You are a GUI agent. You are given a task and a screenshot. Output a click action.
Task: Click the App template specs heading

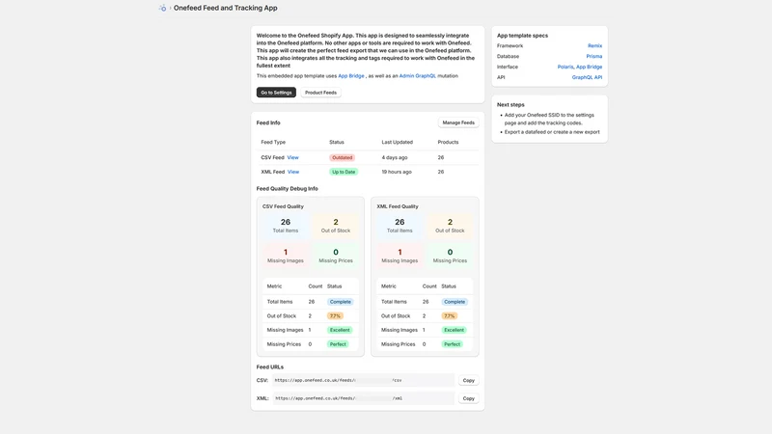tap(522, 36)
